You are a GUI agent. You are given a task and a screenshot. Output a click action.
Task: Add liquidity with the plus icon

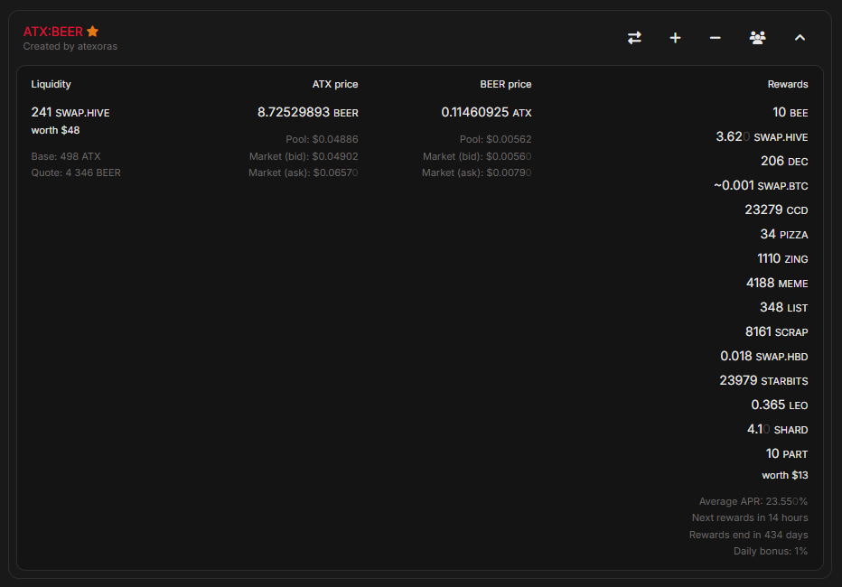675,38
